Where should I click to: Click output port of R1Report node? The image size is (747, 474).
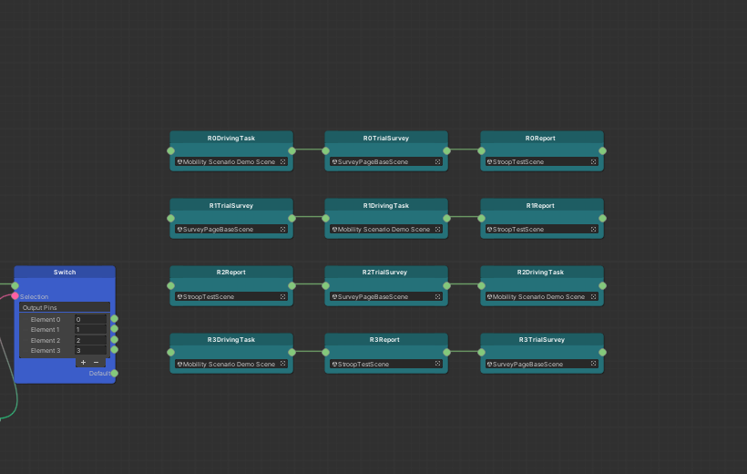click(603, 219)
